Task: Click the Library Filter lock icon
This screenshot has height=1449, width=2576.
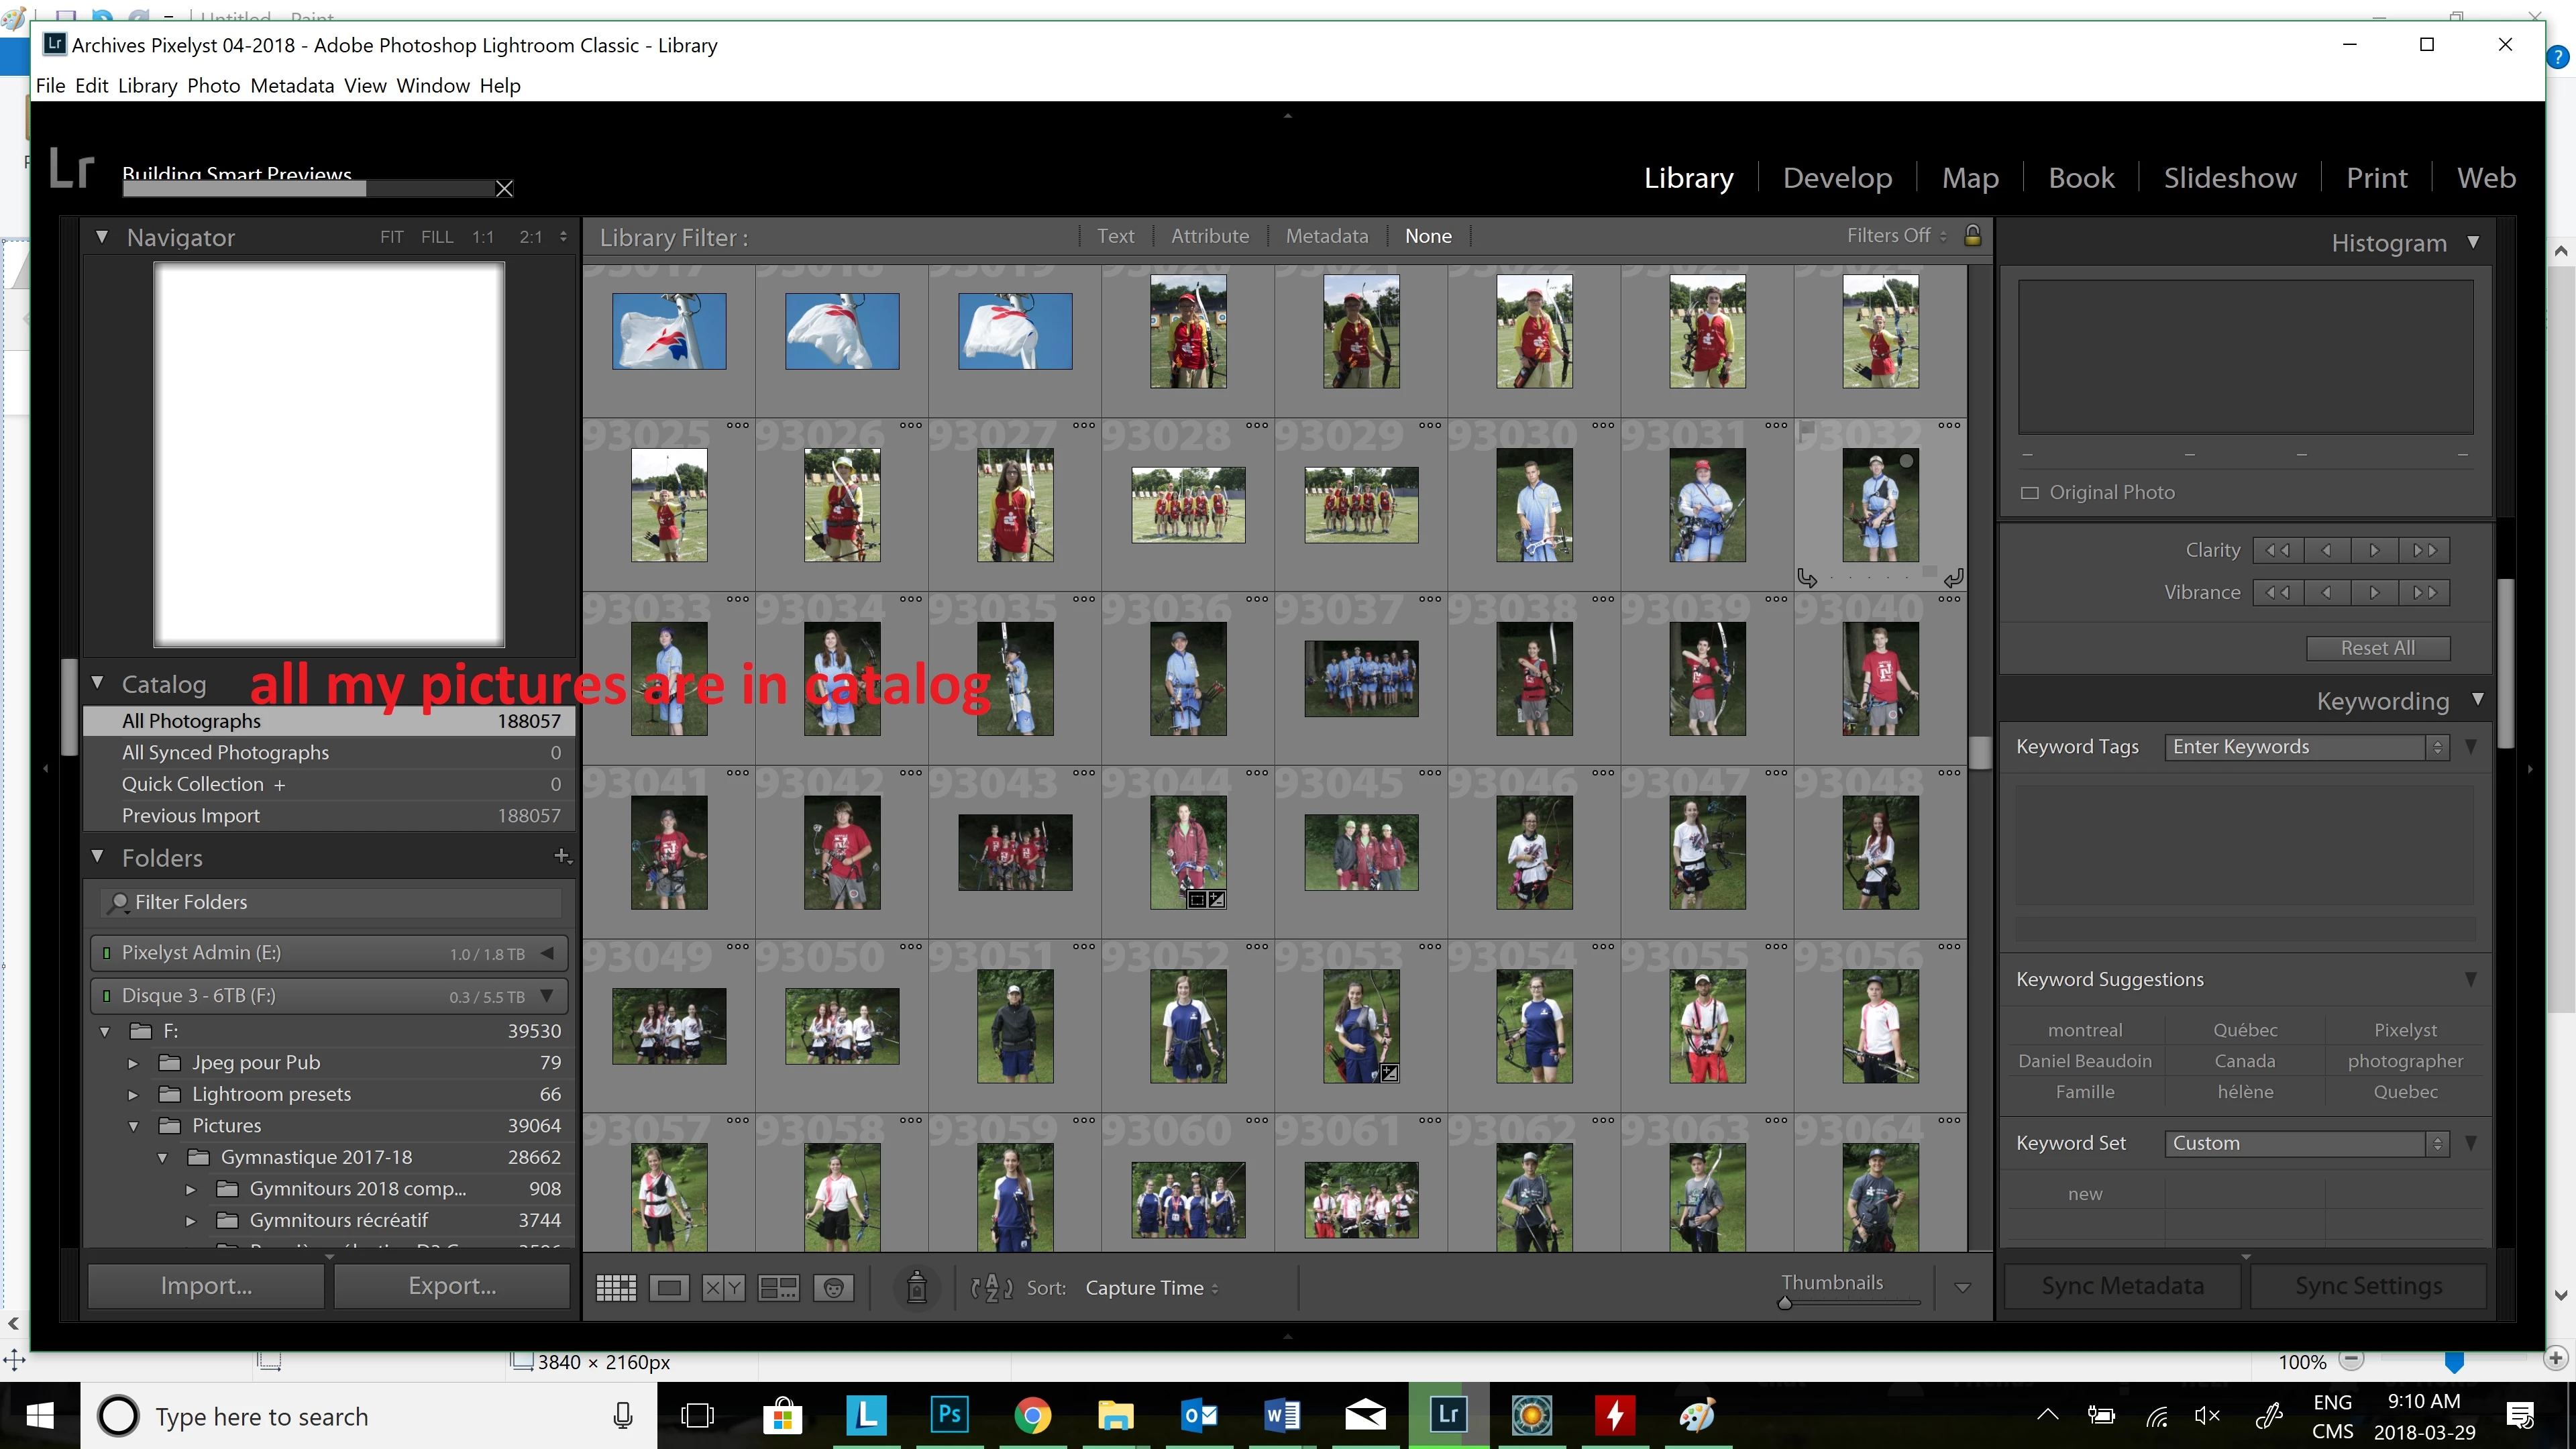Action: pyautogui.click(x=1973, y=236)
